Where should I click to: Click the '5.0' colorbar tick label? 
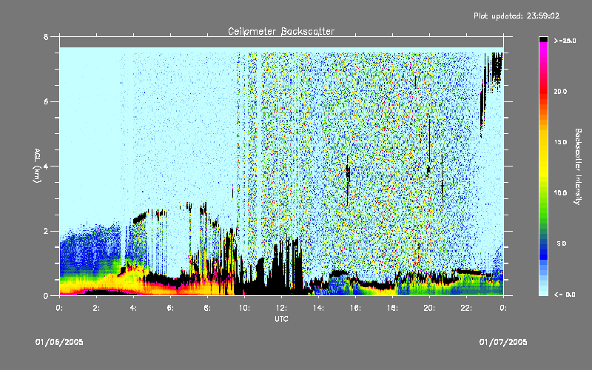[x=562, y=243]
